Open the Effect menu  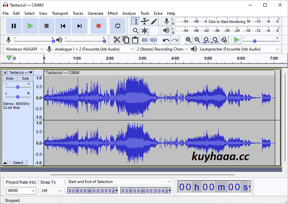113,13
